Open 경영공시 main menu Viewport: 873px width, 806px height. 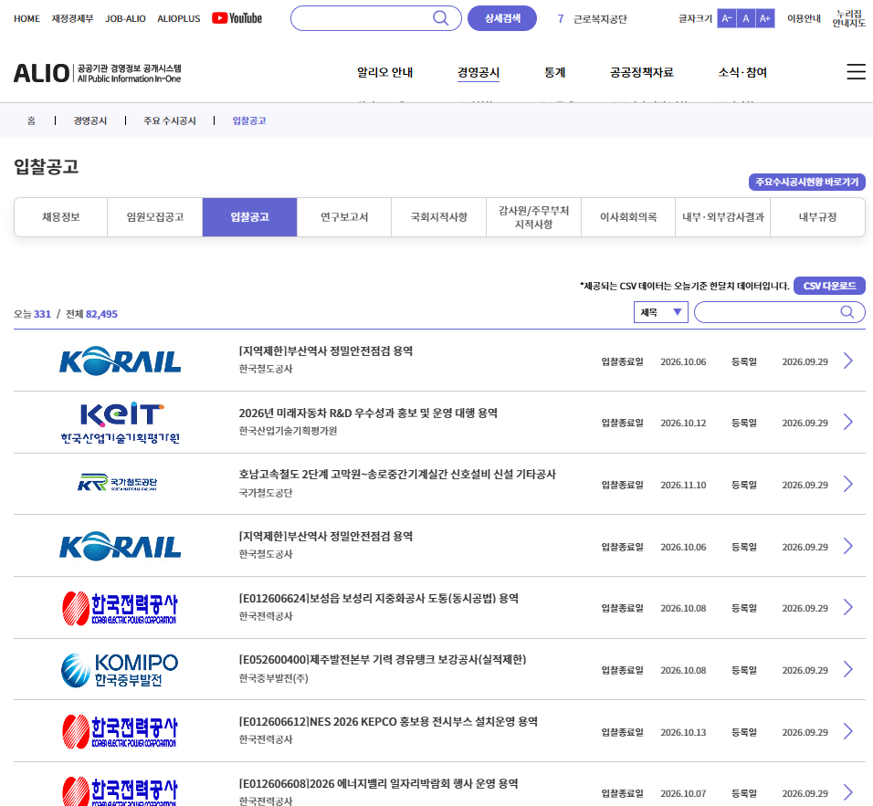479,72
